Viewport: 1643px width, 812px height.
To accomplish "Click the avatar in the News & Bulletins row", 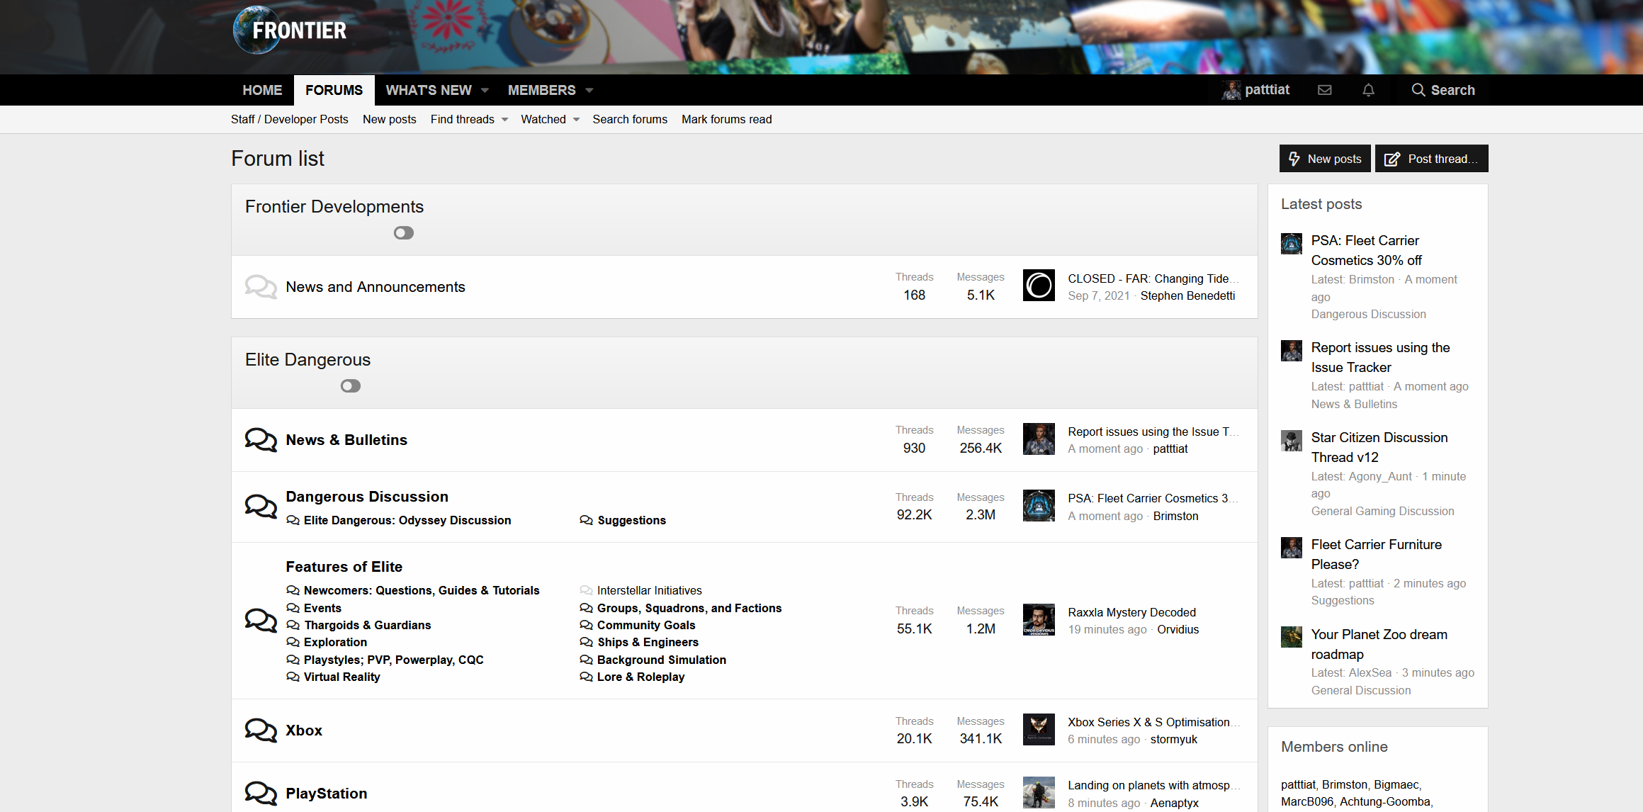I will click(1039, 439).
